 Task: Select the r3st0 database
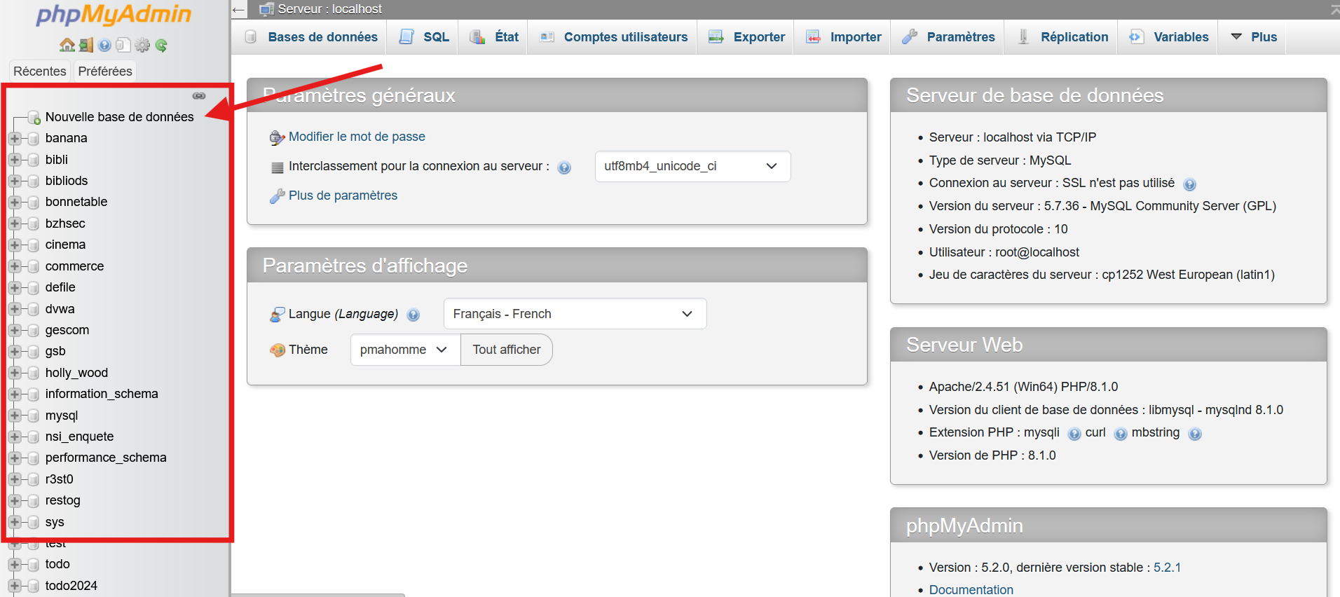[x=60, y=479]
